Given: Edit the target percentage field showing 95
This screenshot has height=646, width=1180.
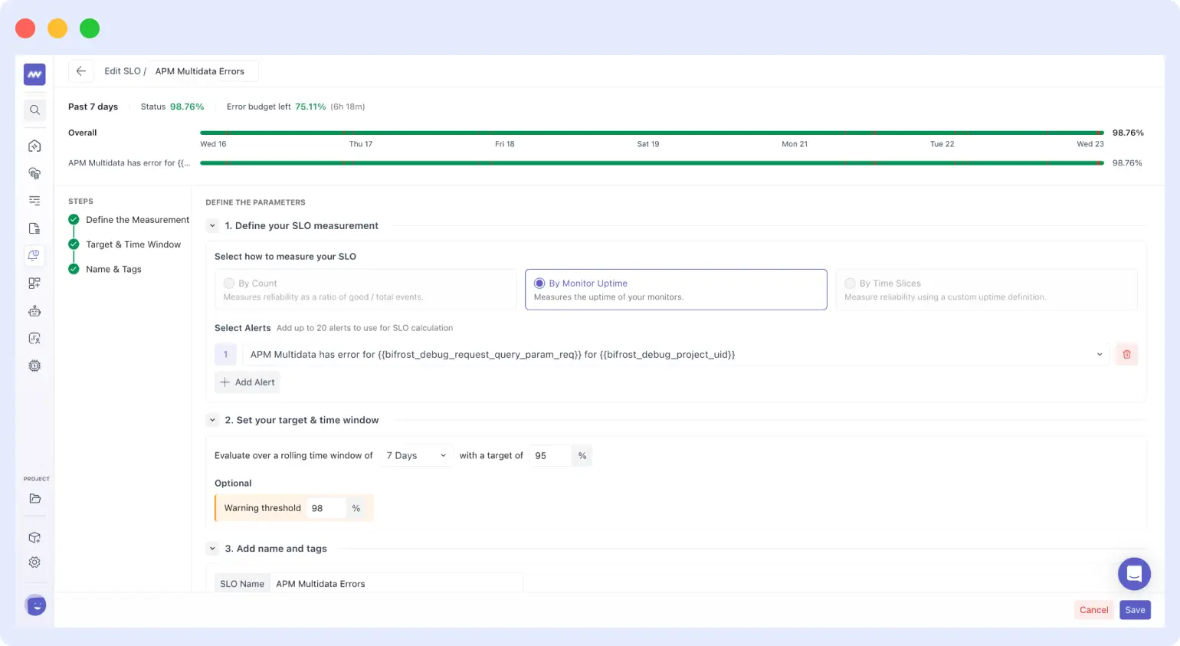Looking at the screenshot, I should (550, 456).
